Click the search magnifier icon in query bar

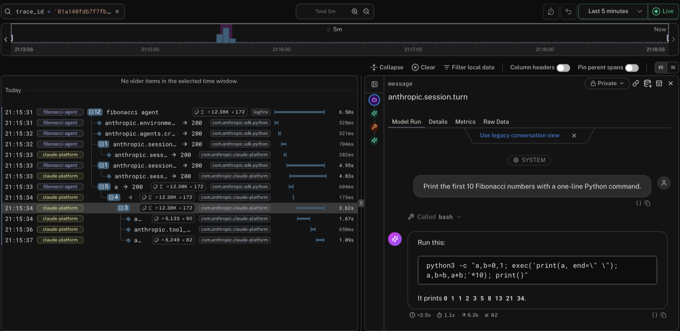click(x=8, y=11)
